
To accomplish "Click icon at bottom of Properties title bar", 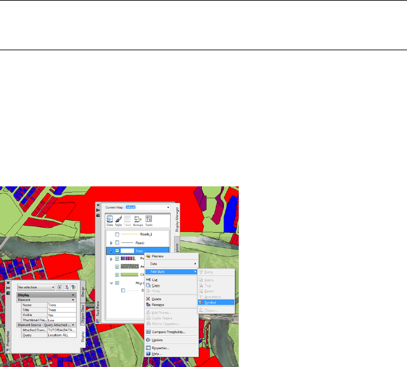I will [8, 351].
